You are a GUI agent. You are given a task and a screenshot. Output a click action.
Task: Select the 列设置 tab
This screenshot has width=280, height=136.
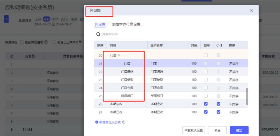(x=100, y=24)
